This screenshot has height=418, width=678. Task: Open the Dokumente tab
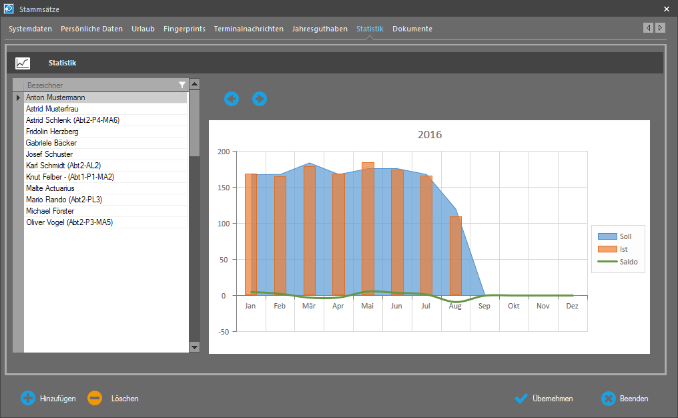coord(412,29)
